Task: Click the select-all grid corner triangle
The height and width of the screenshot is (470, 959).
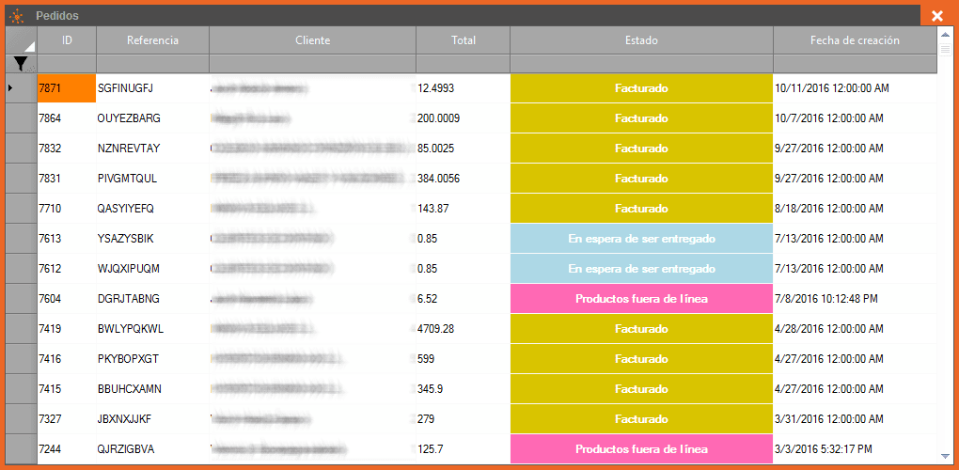Action: point(28,46)
